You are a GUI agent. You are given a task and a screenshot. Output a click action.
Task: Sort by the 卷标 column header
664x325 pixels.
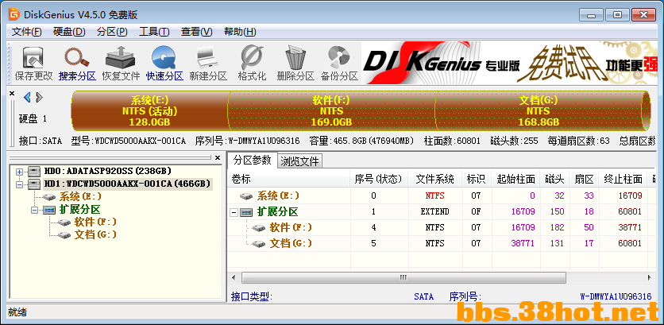coord(289,180)
